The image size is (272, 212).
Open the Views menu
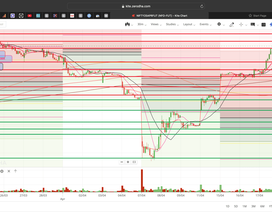click(156, 24)
